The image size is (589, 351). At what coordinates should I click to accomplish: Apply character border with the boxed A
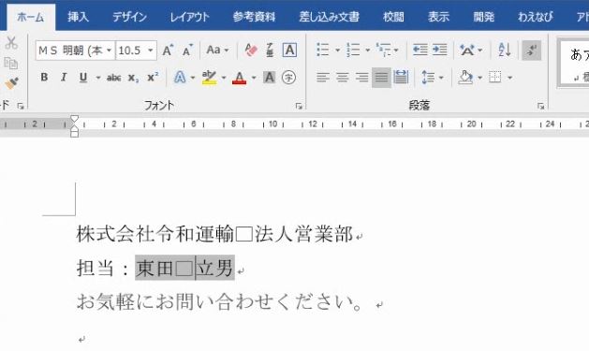(x=289, y=50)
